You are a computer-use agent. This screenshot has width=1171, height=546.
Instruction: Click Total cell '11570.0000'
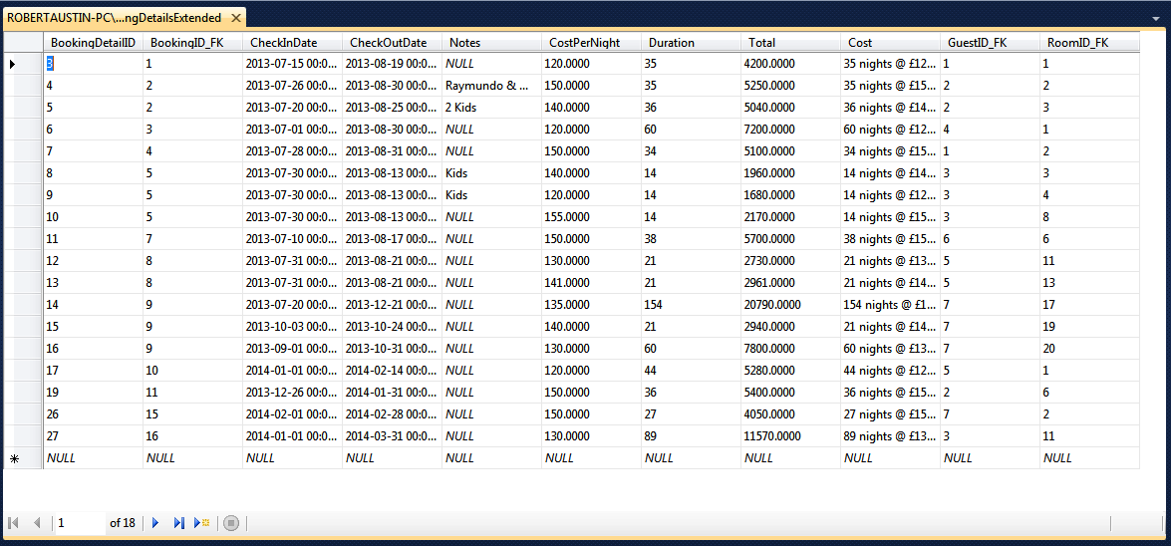point(791,436)
